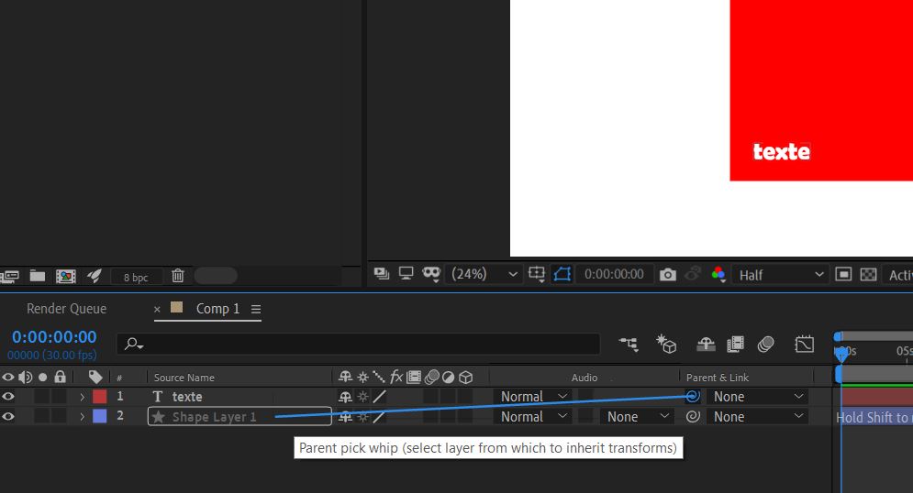This screenshot has height=493, width=913.
Task: Open parent dropdown for Shape Layer 1
Action: pyautogui.click(x=758, y=417)
